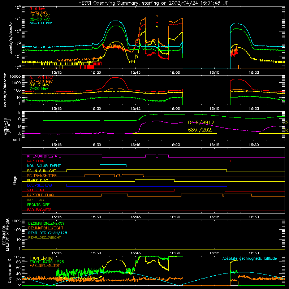Click the 0.3-0.8 MeV legend label
Image resolution: width=289 pixels, height=289 pixels.
pos(41,81)
